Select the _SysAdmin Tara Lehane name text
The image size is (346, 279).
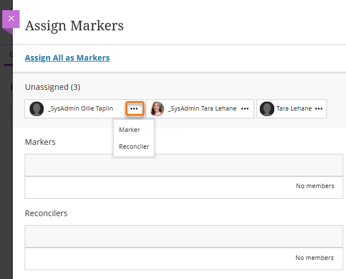pos(203,109)
